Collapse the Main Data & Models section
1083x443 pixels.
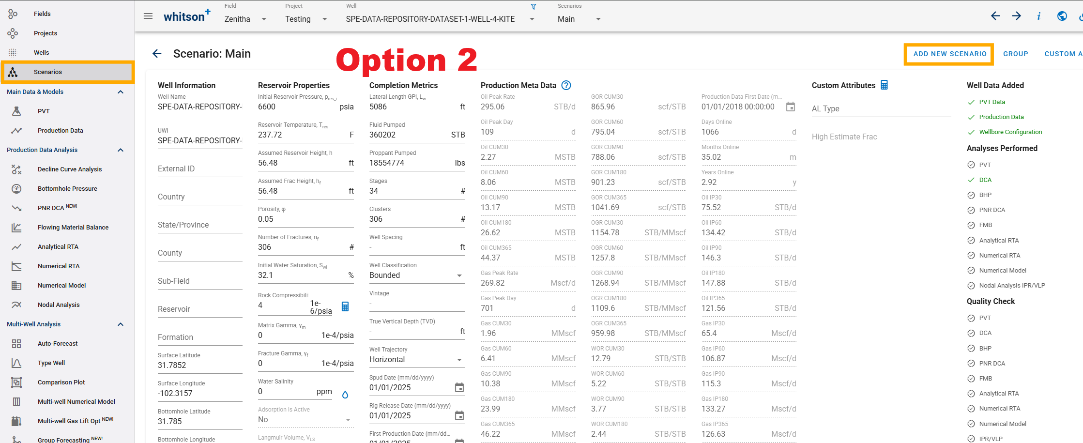tap(121, 92)
